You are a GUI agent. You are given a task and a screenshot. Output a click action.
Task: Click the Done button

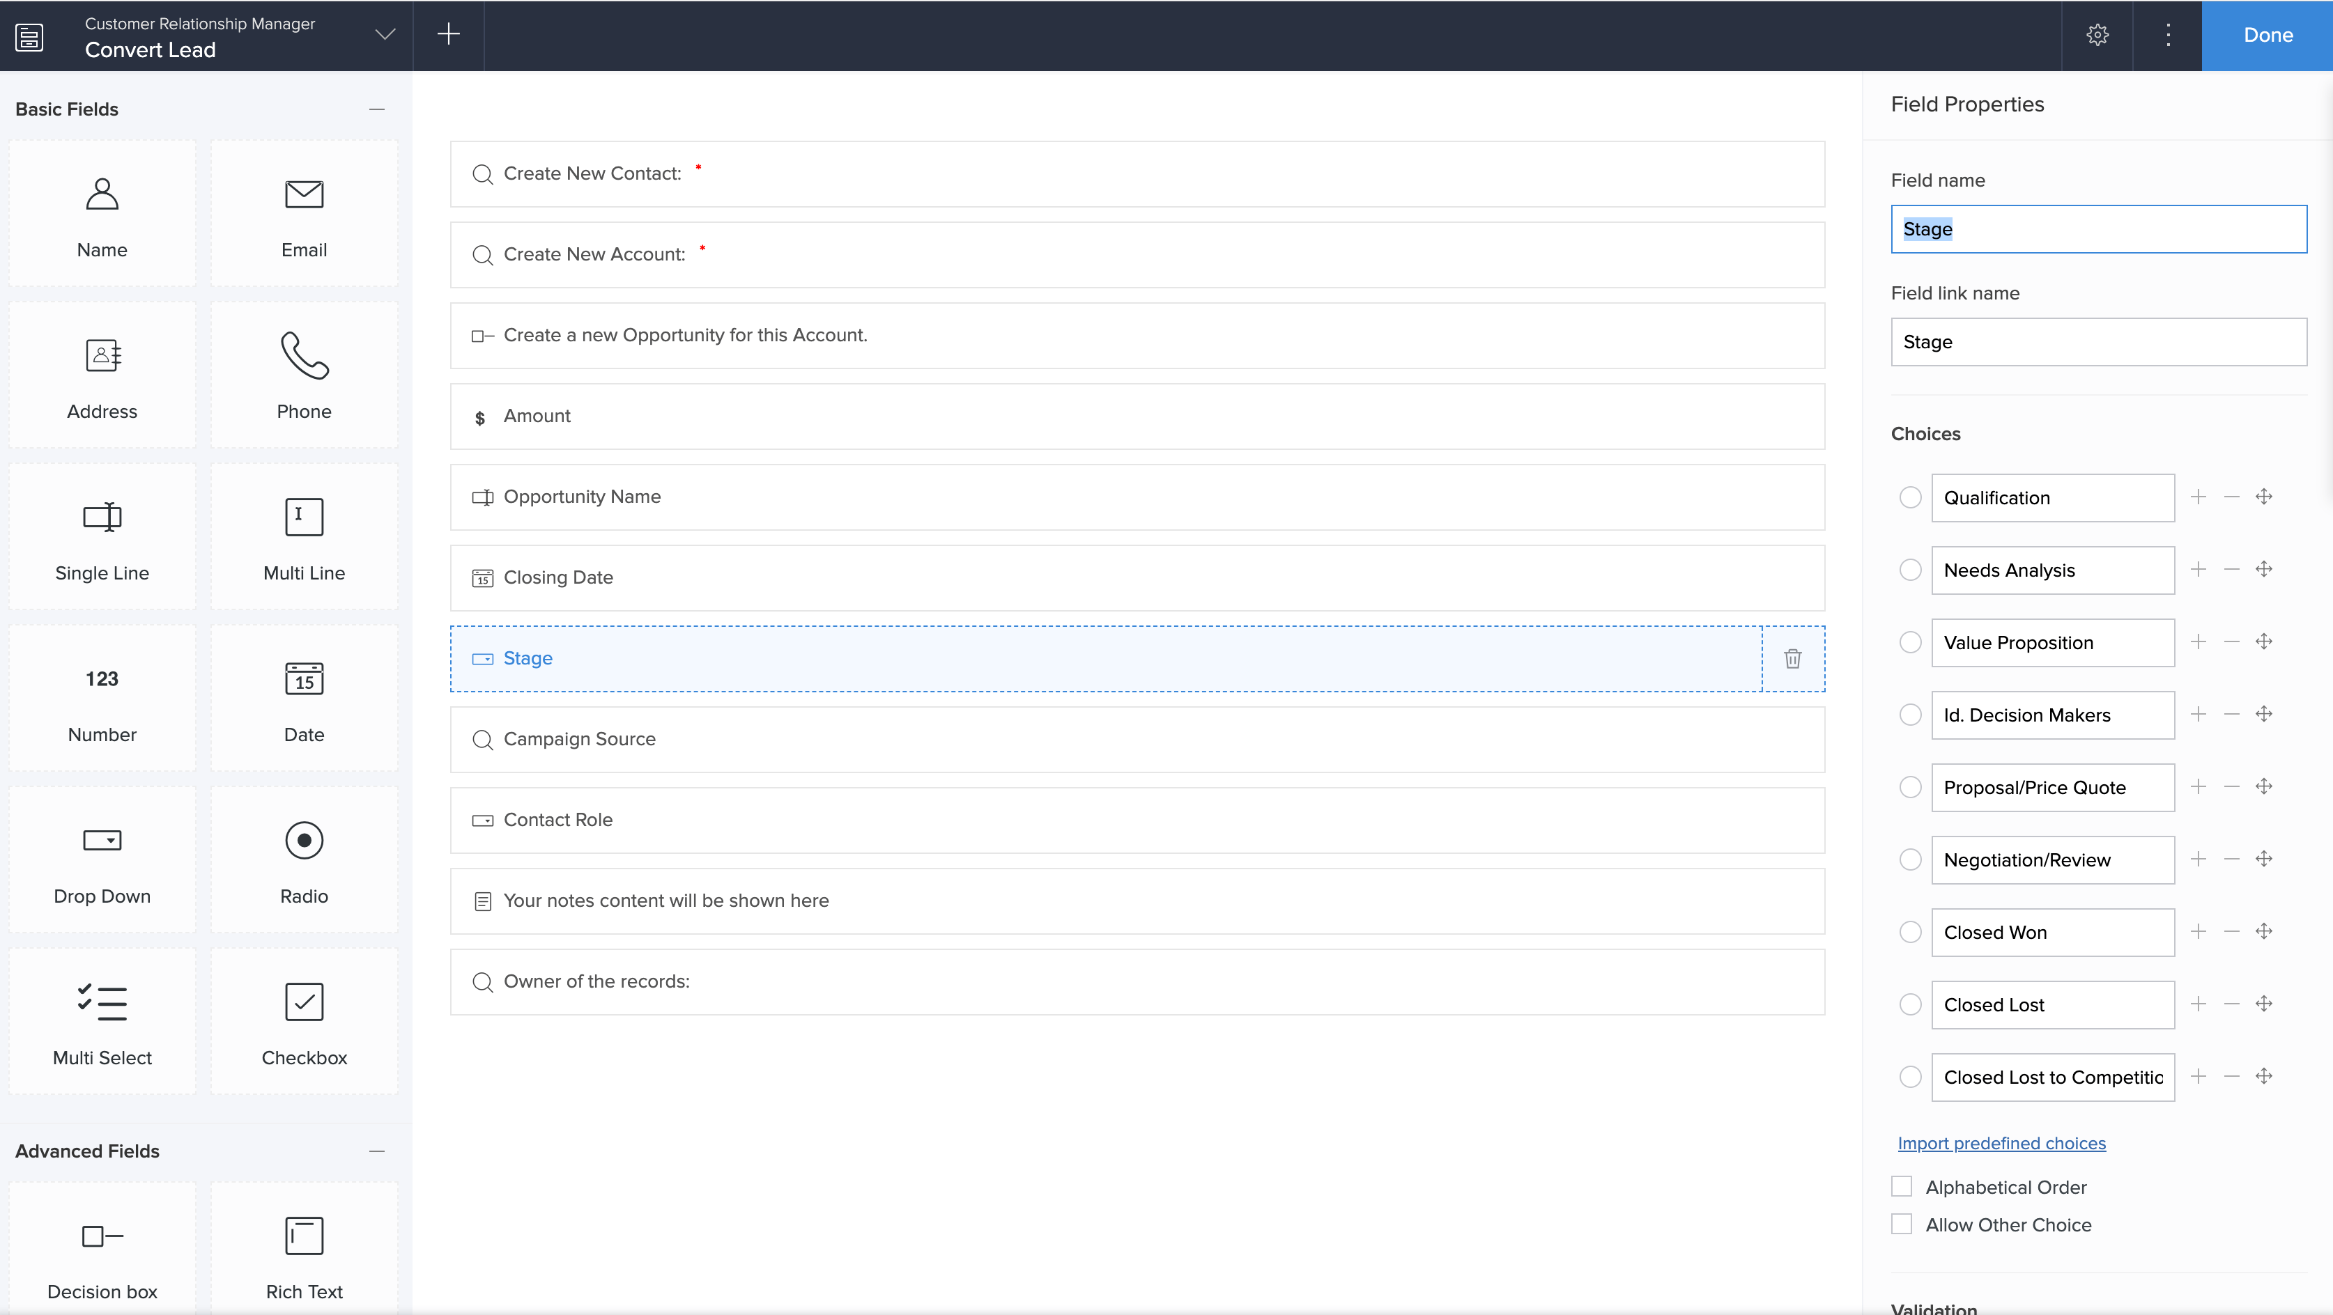[x=2267, y=36]
